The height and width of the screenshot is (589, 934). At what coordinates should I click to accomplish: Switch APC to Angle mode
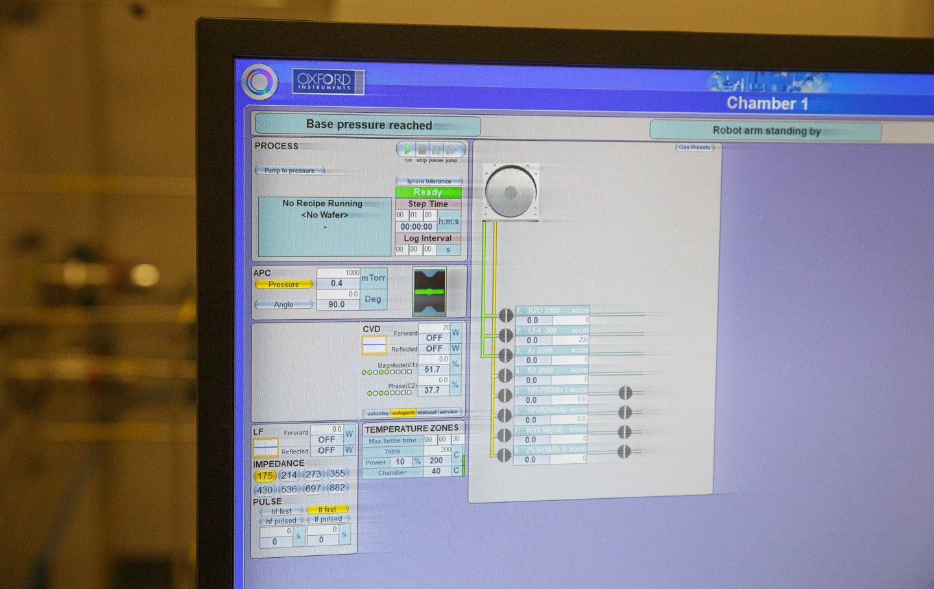click(x=283, y=304)
